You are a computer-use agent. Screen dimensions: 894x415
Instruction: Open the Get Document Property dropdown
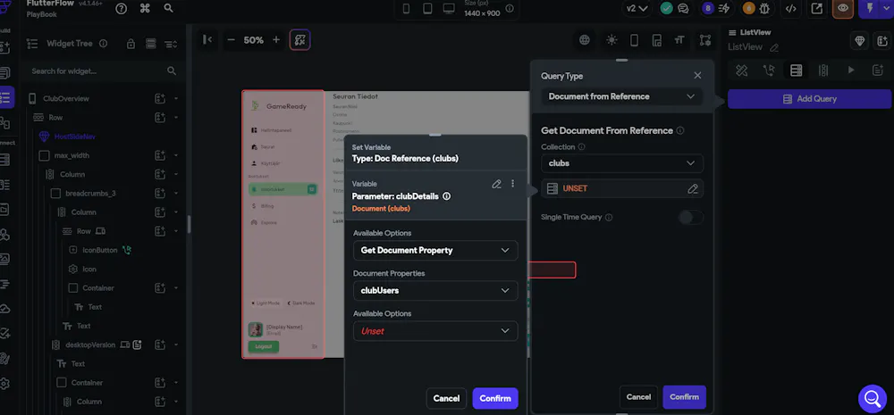(435, 251)
